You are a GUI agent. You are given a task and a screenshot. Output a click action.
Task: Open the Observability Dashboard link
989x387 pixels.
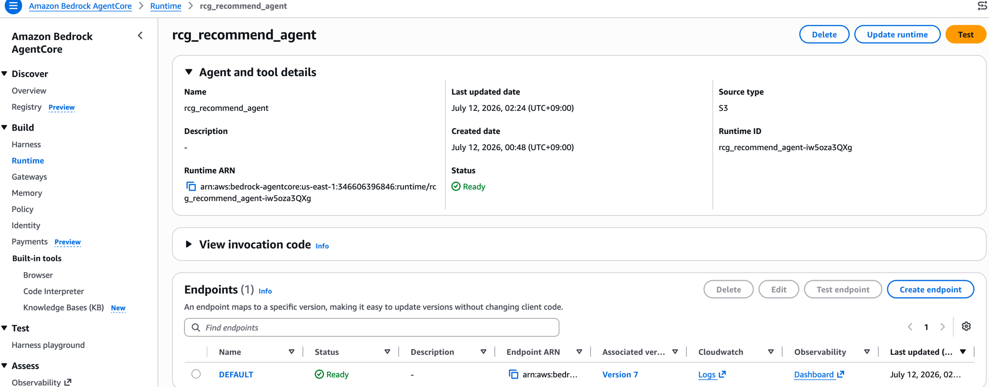819,374
